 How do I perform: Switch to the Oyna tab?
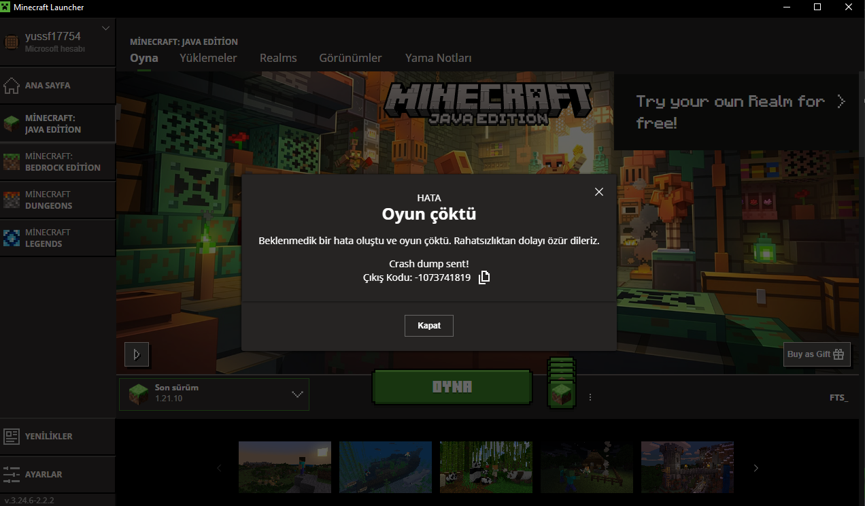coord(144,58)
